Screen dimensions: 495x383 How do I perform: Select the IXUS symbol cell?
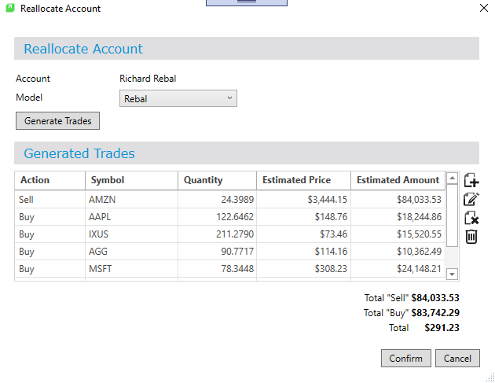(x=131, y=234)
